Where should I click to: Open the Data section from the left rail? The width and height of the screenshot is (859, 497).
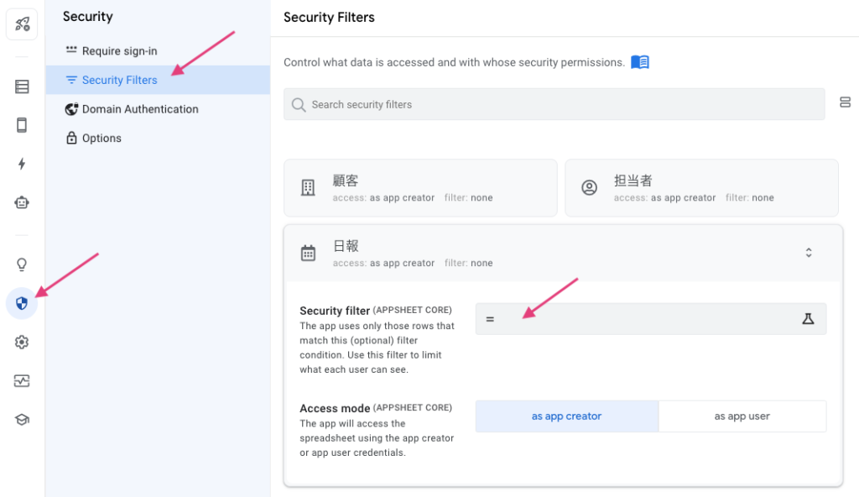[21, 86]
